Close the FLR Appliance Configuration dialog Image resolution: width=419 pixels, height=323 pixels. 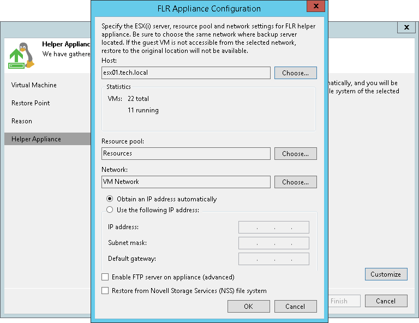click(x=316, y=6)
